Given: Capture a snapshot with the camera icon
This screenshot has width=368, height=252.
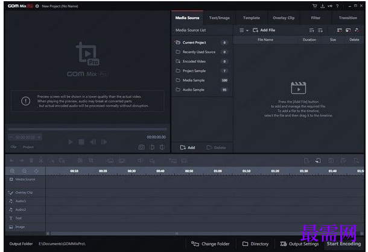Looking at the screenshot, I should point(141,147).
